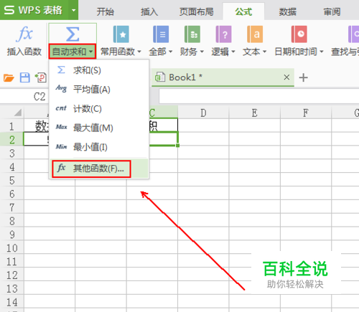Switch to the 页面布局 tab
The height and width of the screenshot is (312, 359).
click(x=197, y=11)
